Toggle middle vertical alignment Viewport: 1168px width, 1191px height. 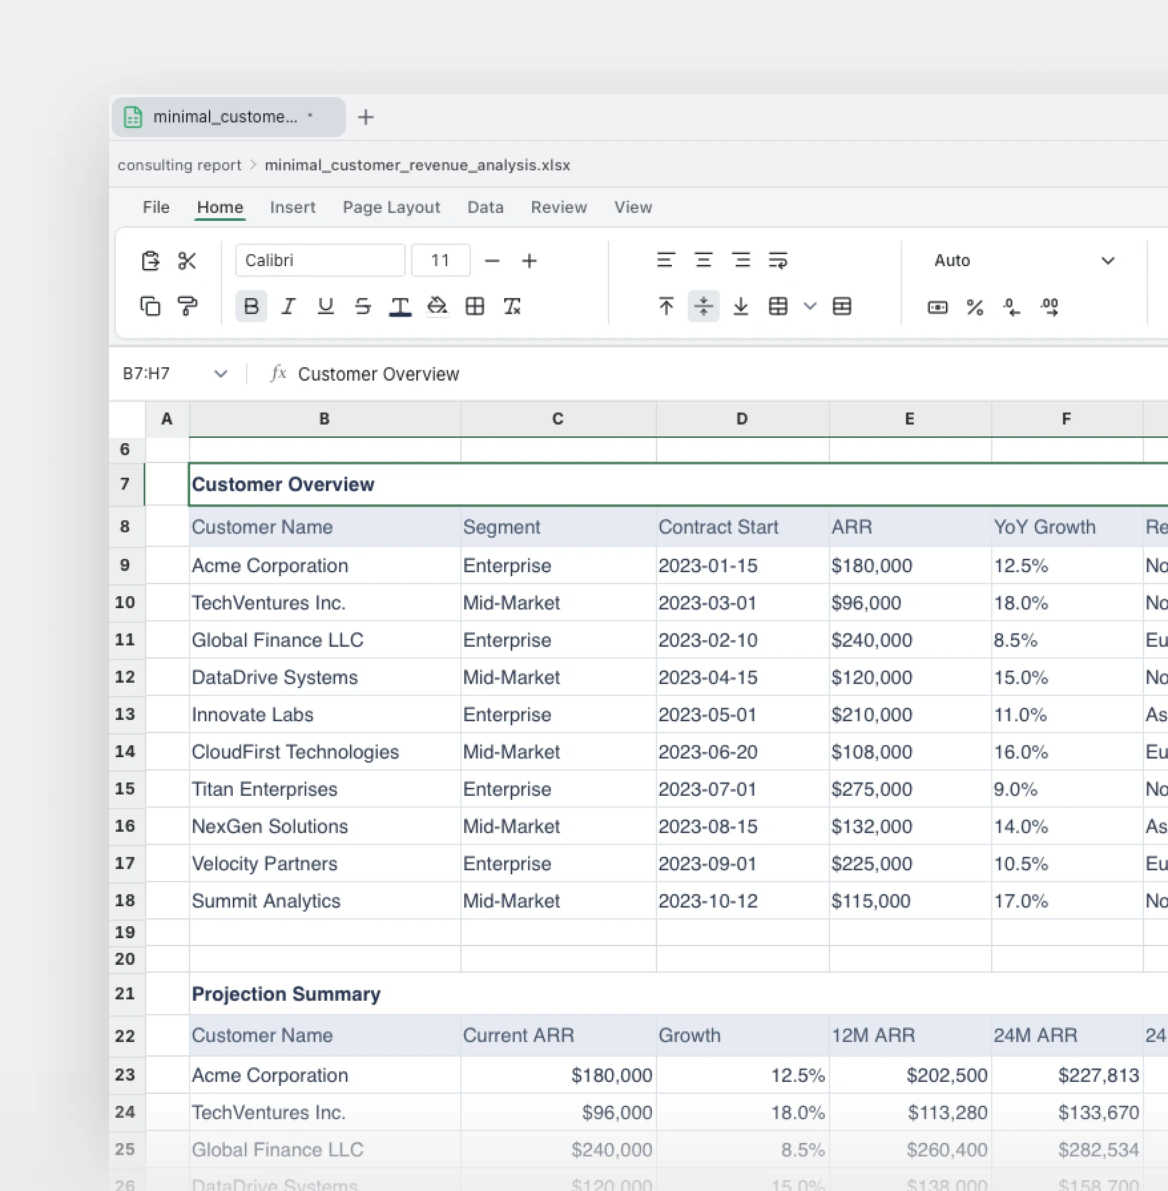pos(704,306)
